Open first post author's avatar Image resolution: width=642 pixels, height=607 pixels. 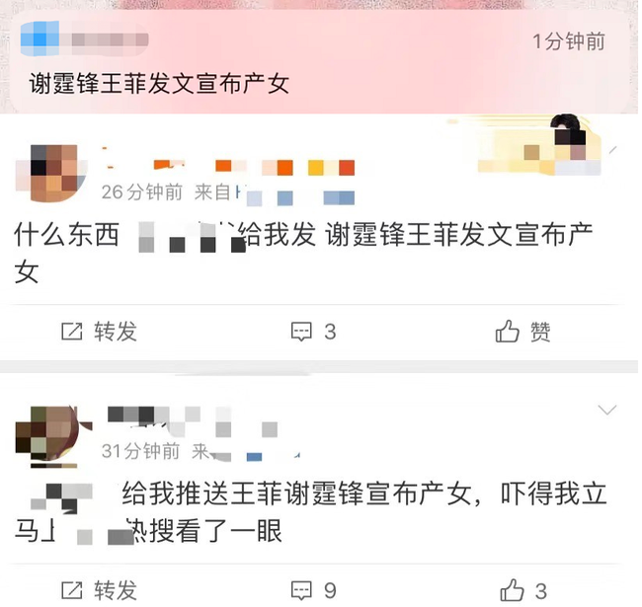(x=51, y=173)
